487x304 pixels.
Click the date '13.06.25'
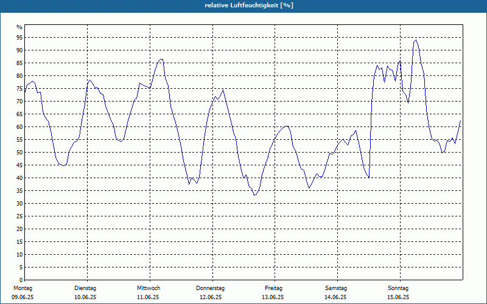273,297
